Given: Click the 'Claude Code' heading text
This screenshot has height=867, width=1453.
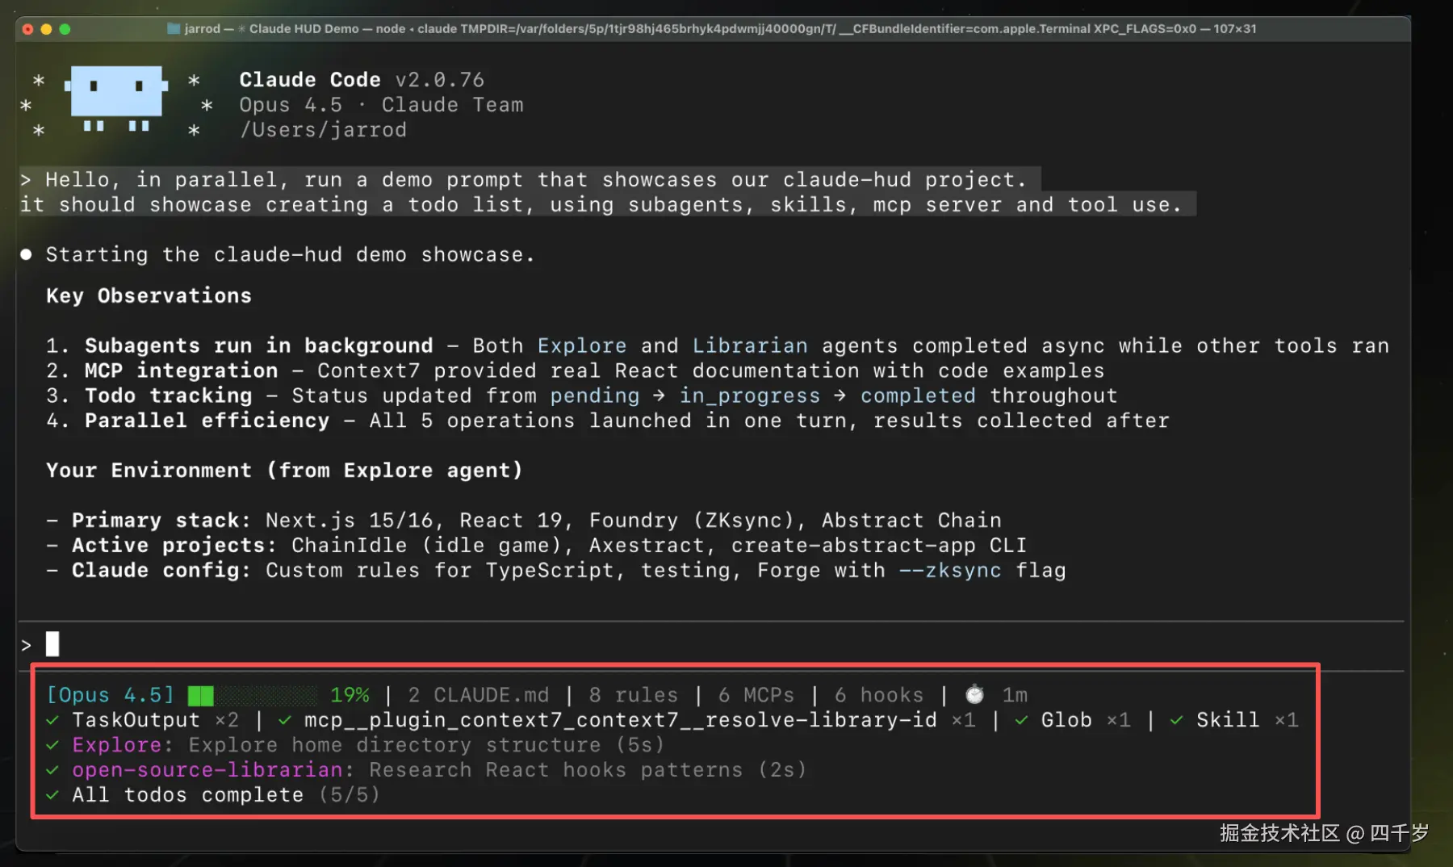Looking at the screenshot, I should (310, 80).
